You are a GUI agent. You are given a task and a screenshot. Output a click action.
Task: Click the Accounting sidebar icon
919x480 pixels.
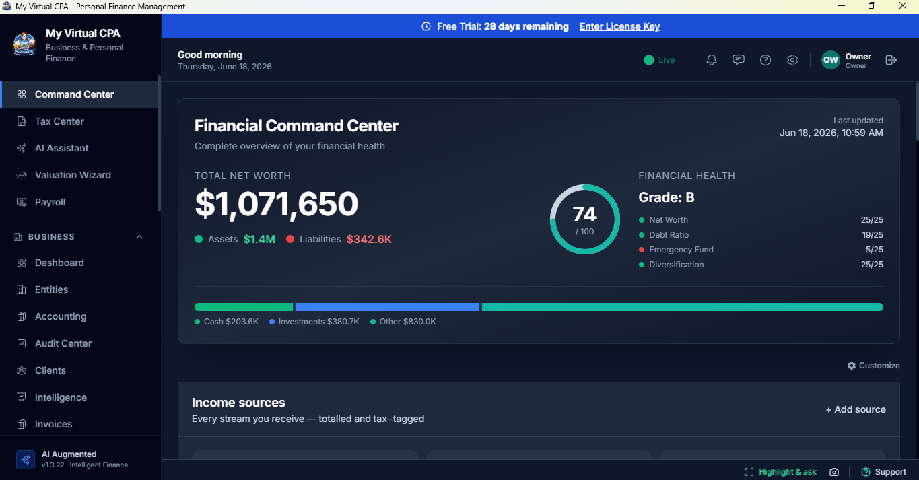coord(22,316)
